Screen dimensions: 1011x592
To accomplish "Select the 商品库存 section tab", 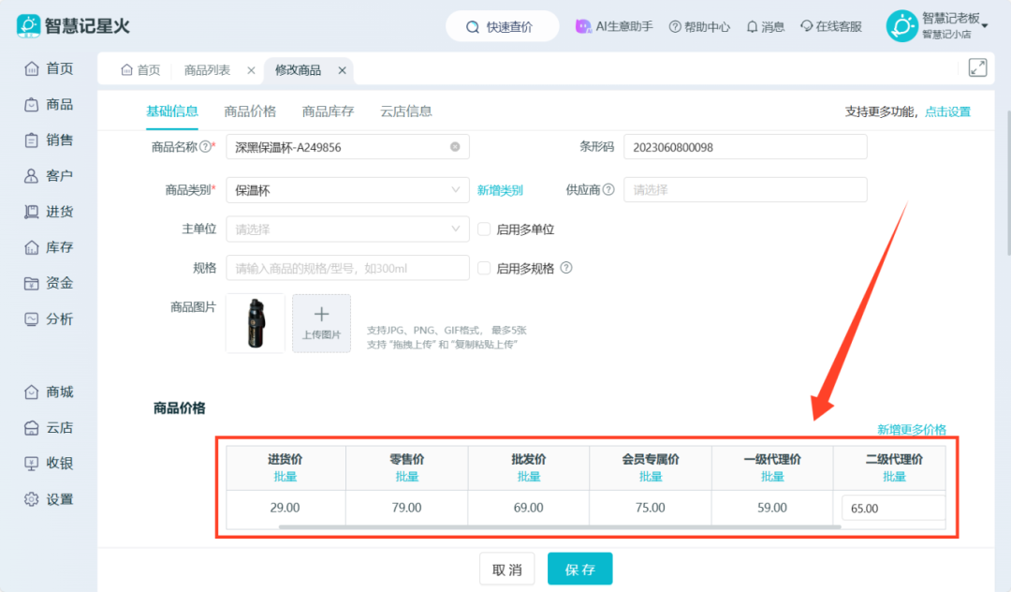I will coord(329,111).
